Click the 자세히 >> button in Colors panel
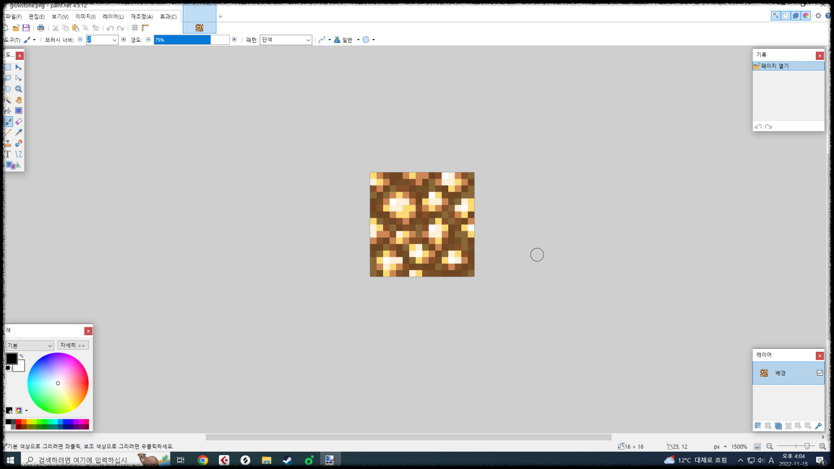This screenshot has height=469, width=834. [73, 345]
